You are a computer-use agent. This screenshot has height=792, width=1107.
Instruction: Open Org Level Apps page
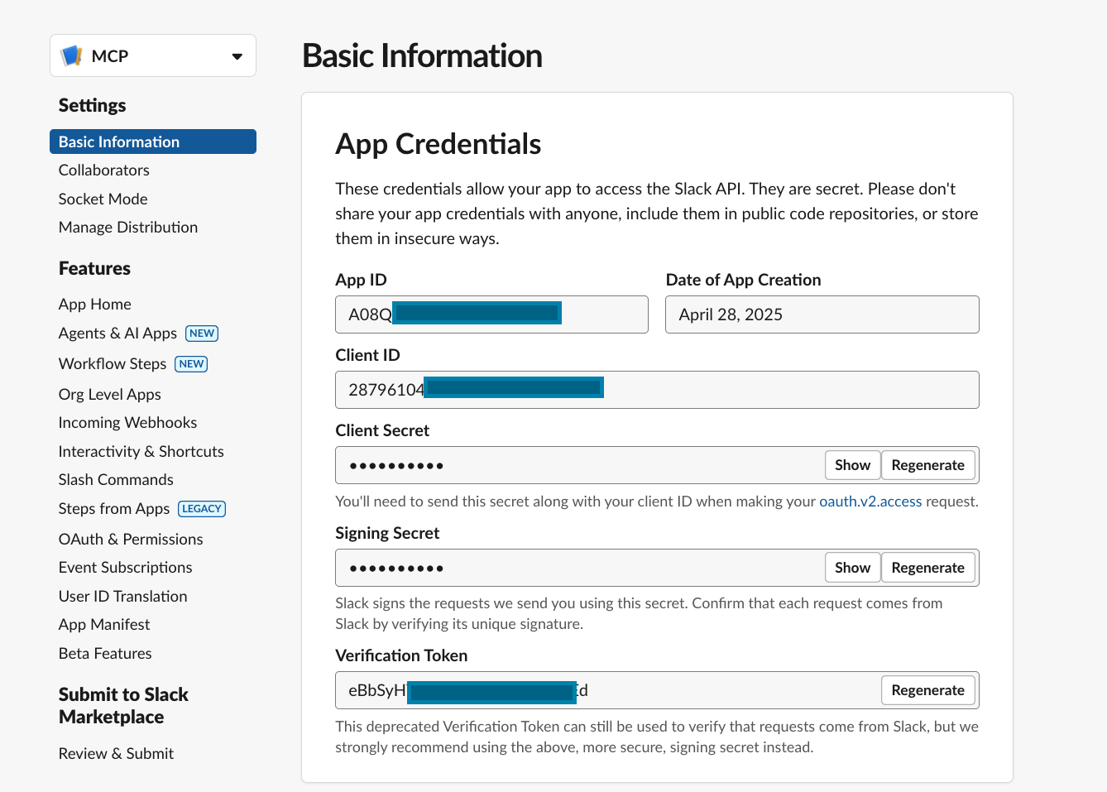point(110,394)
